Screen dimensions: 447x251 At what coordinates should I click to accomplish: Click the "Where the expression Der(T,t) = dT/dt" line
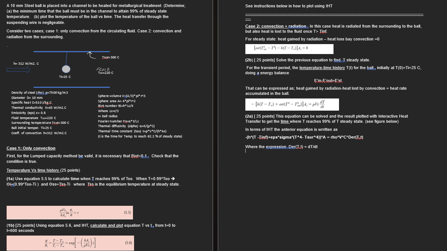(281, 147)
